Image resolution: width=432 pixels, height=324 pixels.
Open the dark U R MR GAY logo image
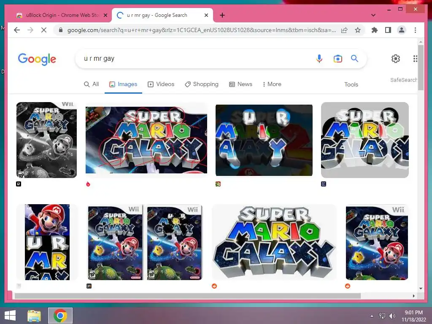264,140
